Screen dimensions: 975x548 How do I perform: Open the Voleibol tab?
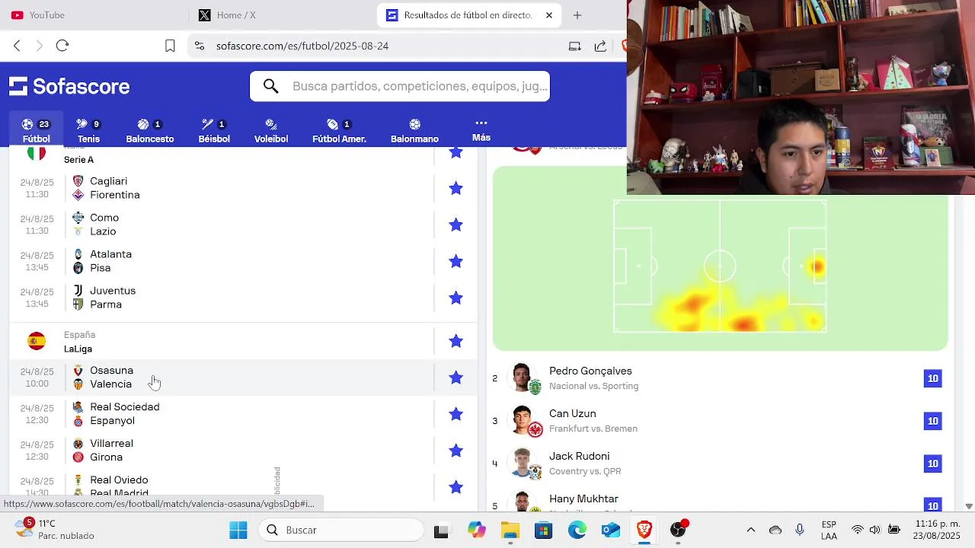[271, 131]
